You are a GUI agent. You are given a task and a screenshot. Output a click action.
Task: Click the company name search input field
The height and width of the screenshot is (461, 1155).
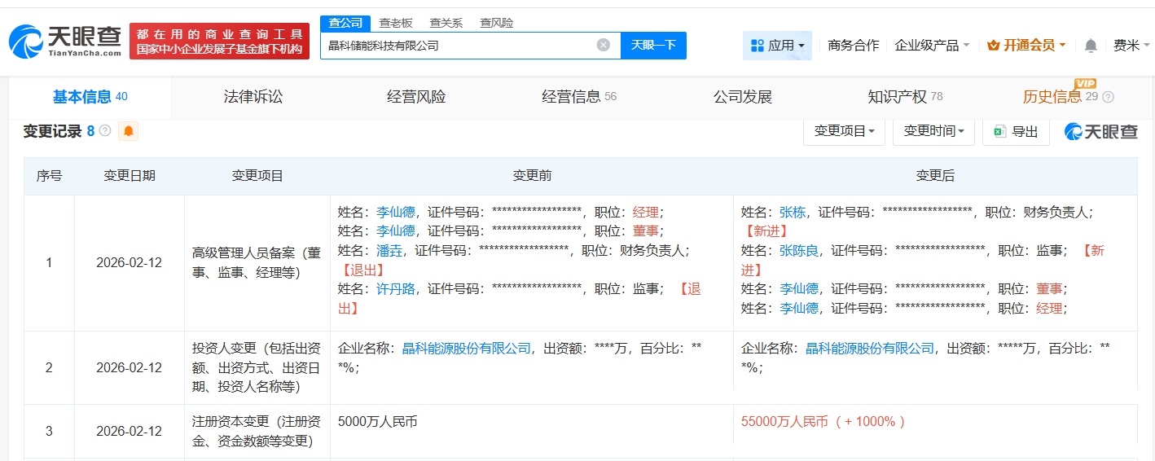[456, 46]
